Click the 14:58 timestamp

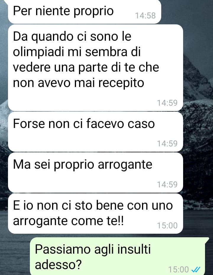[x=145, y=15]
